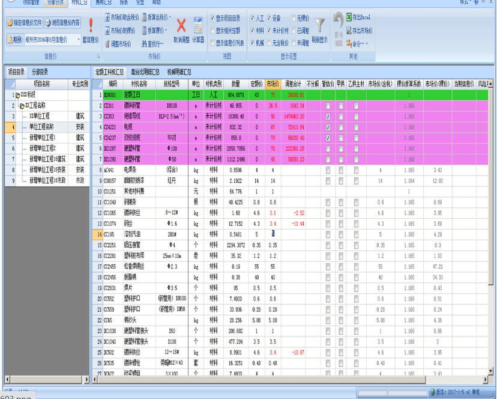Click the 市场价 cell of row CC195
This screenshot has height=399, width=497.
(273, 234)
